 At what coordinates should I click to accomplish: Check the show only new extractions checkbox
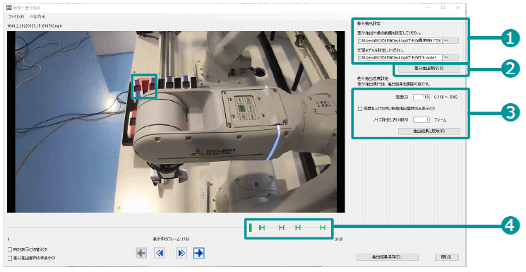(360, 109)
